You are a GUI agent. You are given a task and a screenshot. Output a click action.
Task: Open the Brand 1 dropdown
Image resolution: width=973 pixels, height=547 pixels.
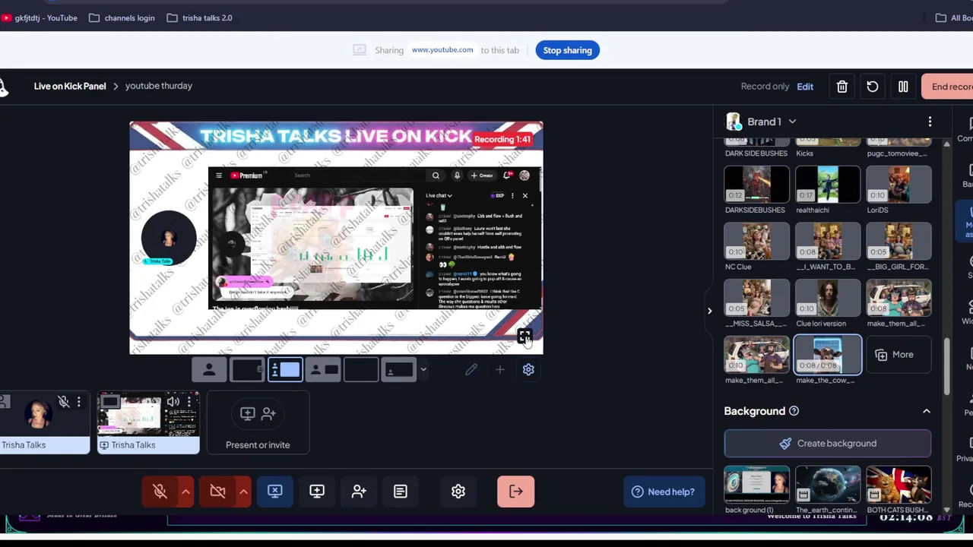tap(762, 122)
